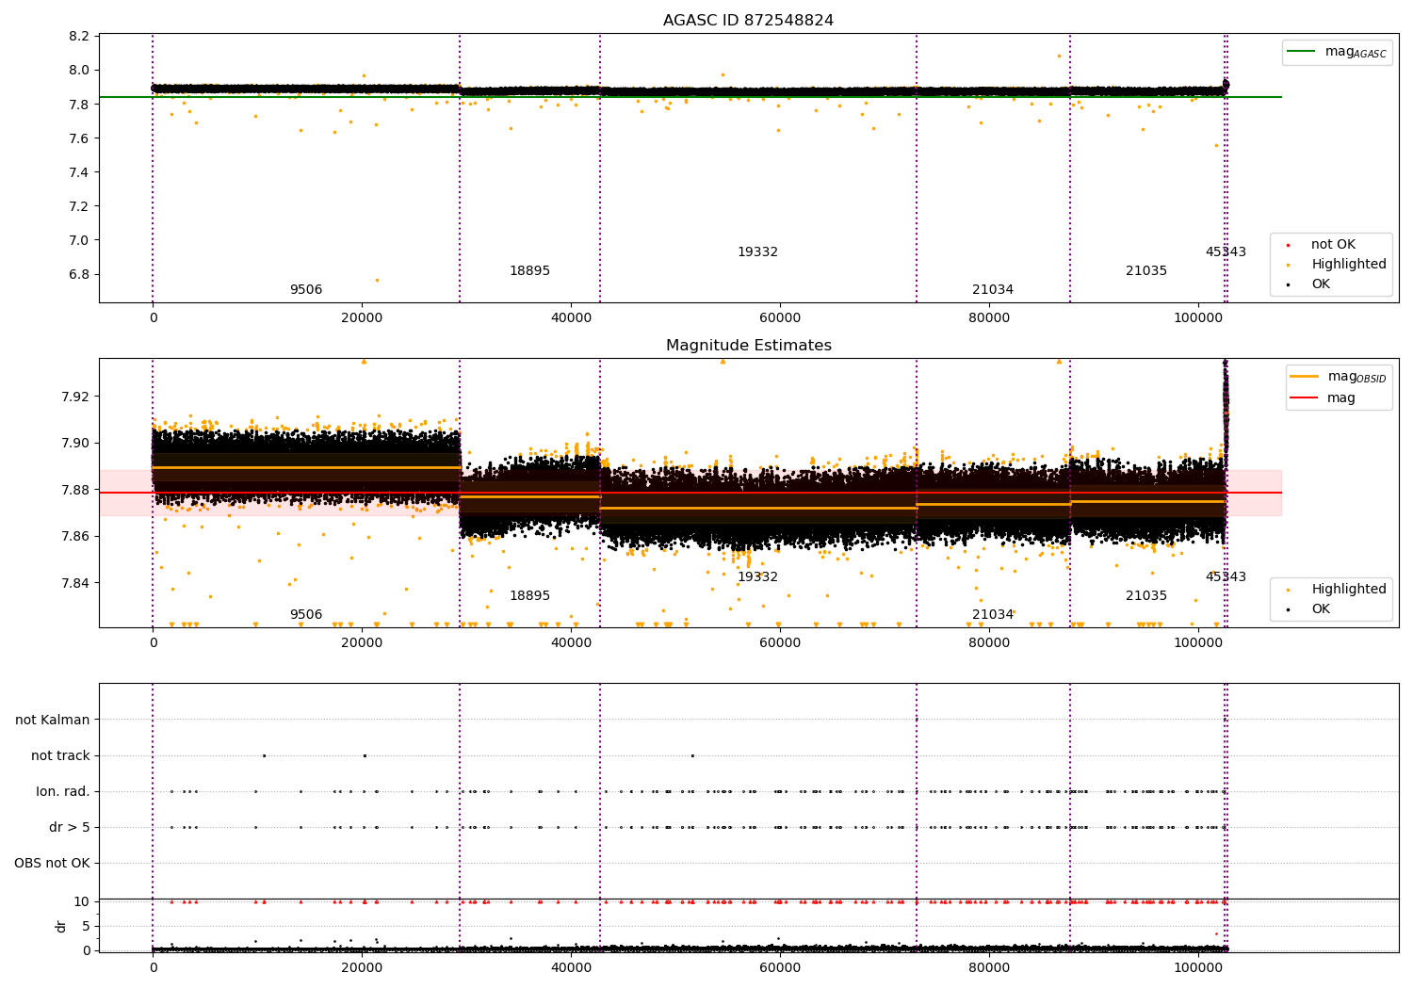Click the 20000 x-axis tick under top plot
Screen dimensions: 1413x989
[x=362, y=317]
